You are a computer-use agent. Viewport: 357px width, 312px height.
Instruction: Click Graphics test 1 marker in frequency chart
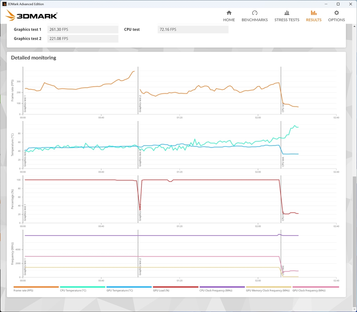point(23,253)
